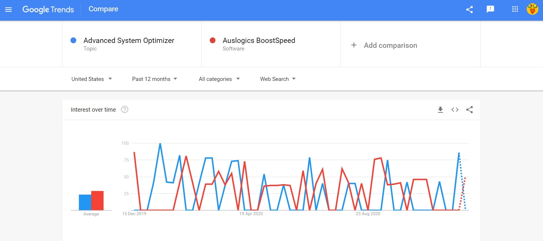Screen dimensions: 543x241
Task: Expand the Past 12 months time range selector
Action: pos(155,79)
